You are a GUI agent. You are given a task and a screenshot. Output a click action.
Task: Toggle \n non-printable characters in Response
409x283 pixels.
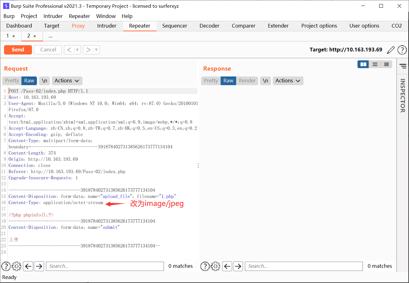click(x=265, y=81)
